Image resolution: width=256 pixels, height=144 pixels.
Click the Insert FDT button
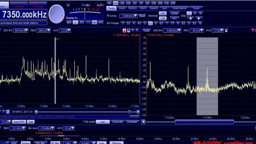point(19,122)
